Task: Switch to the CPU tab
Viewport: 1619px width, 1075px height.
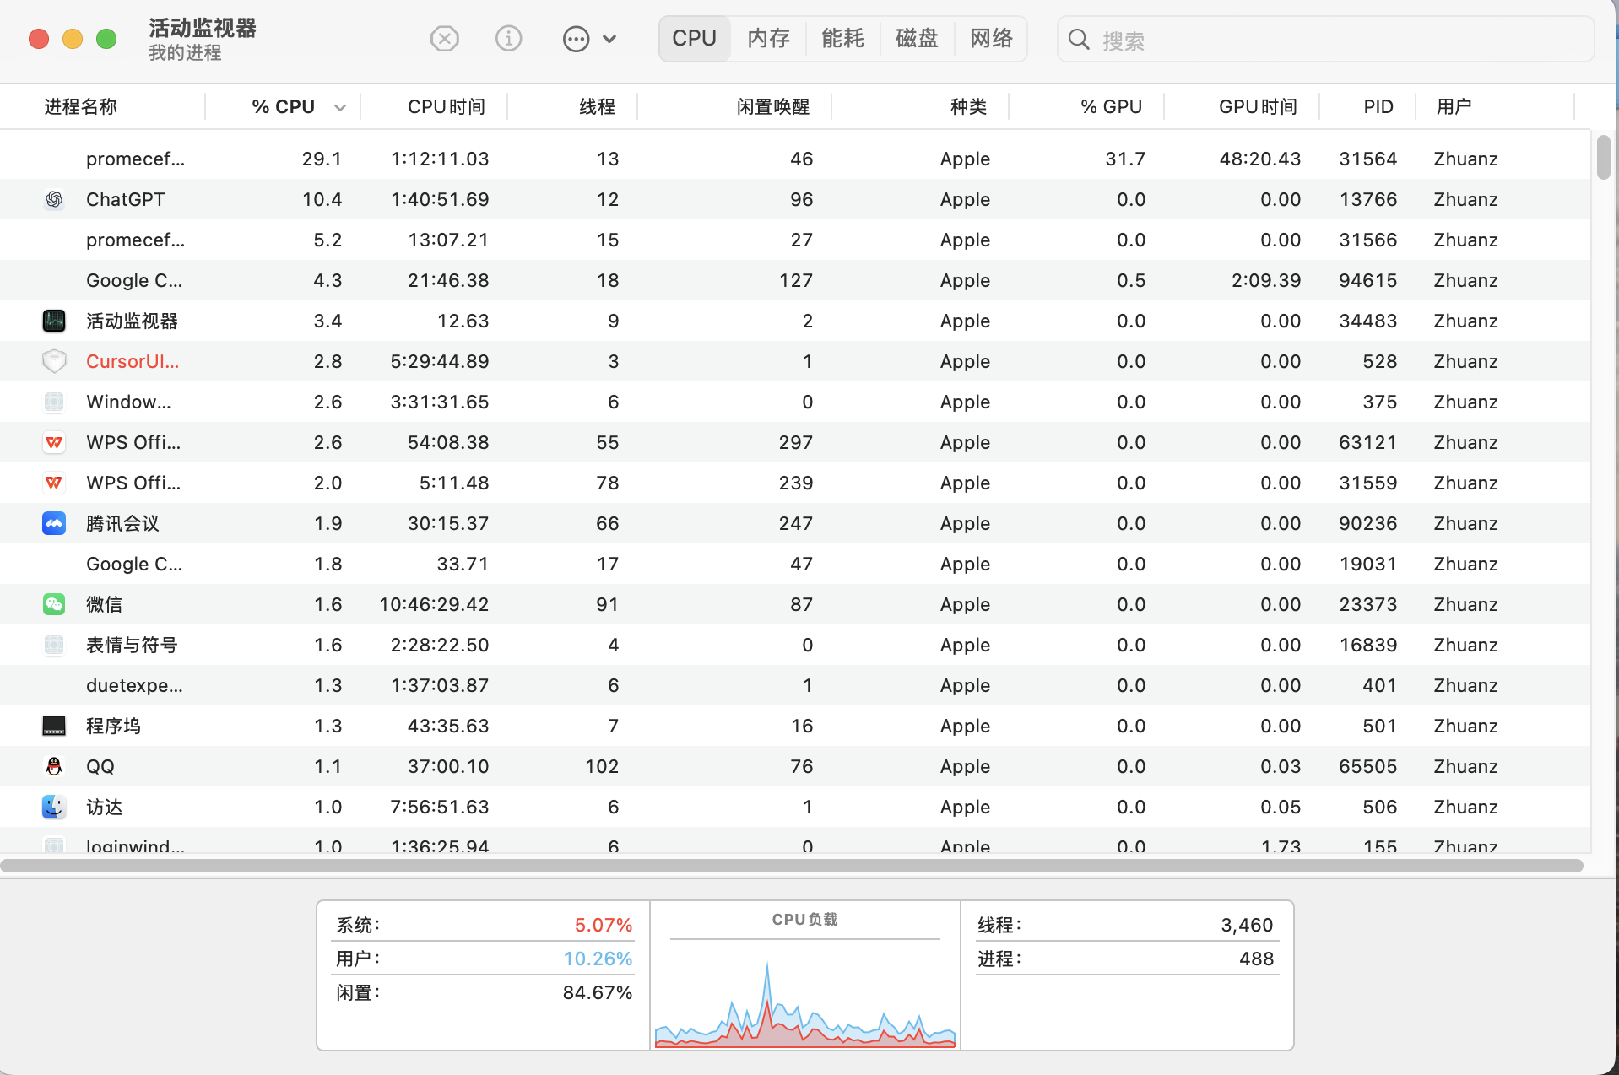Action: [694, 39]
